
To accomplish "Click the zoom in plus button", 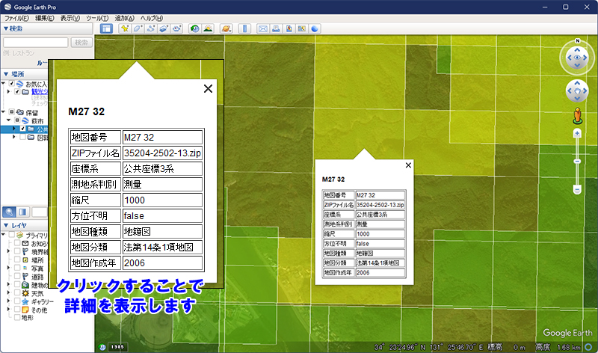I will (577, 134).
